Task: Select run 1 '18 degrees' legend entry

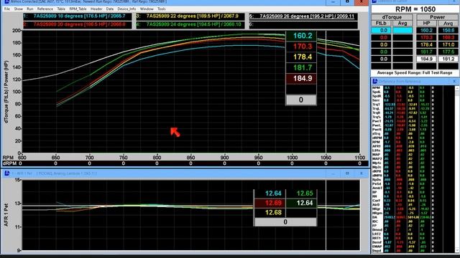Action: click(78, 16)
